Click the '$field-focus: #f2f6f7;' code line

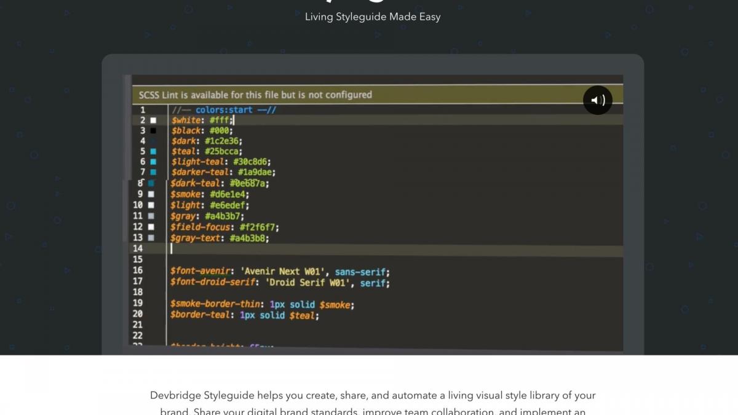click(x=224, y=227)
